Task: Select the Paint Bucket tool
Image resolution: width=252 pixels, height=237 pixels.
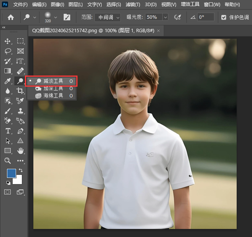Action: pyautogui.click(x=20, y=121)
